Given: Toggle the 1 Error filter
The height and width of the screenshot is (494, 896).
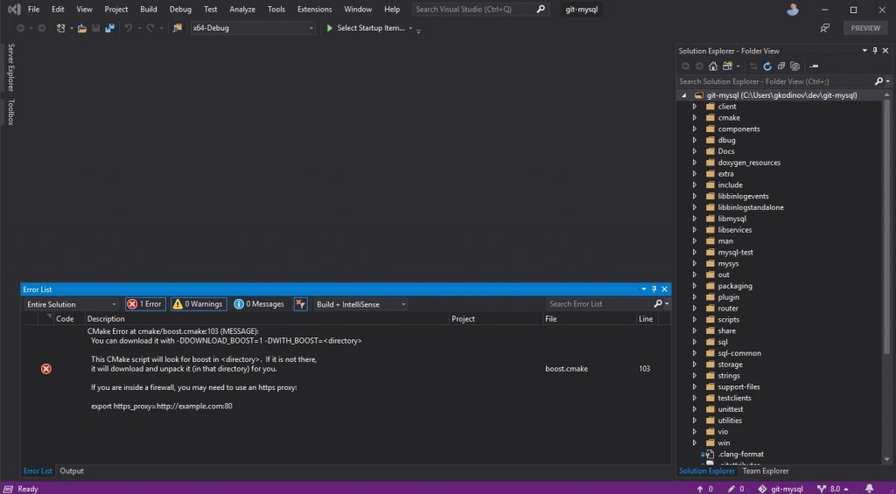Looking at the screenshot, I should point(145,303).
